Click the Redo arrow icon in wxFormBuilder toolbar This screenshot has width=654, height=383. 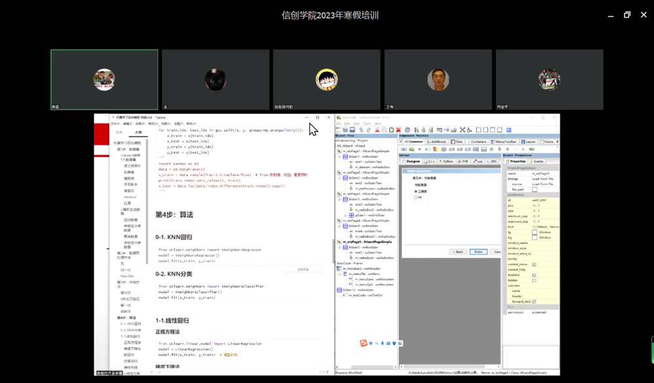click(369, 130)
